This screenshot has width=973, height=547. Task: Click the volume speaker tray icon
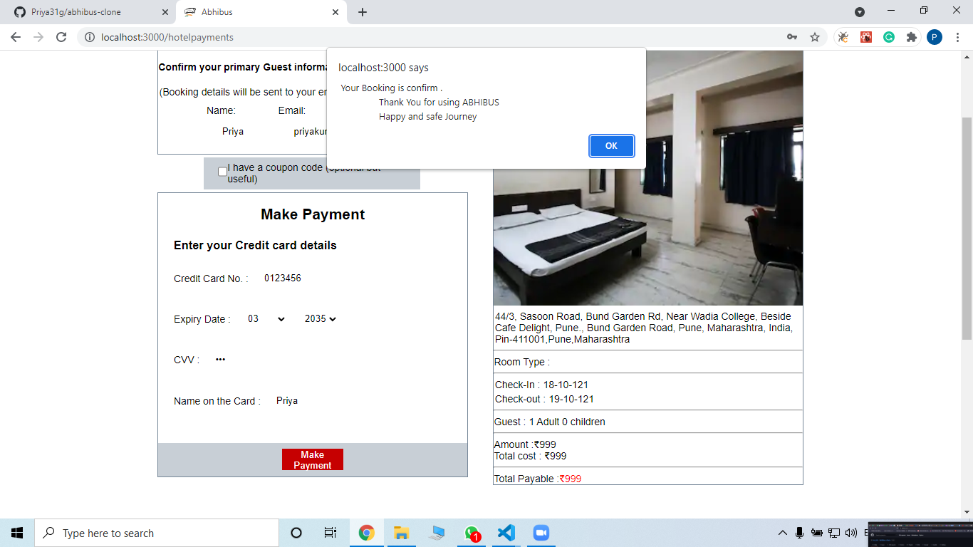coord(851,533)
